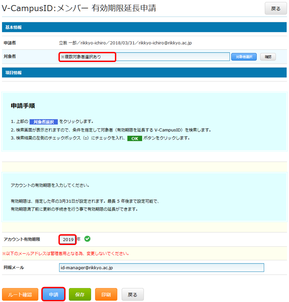Click the 申請者 info text 立教 一郎

click(x=125, y=43)
